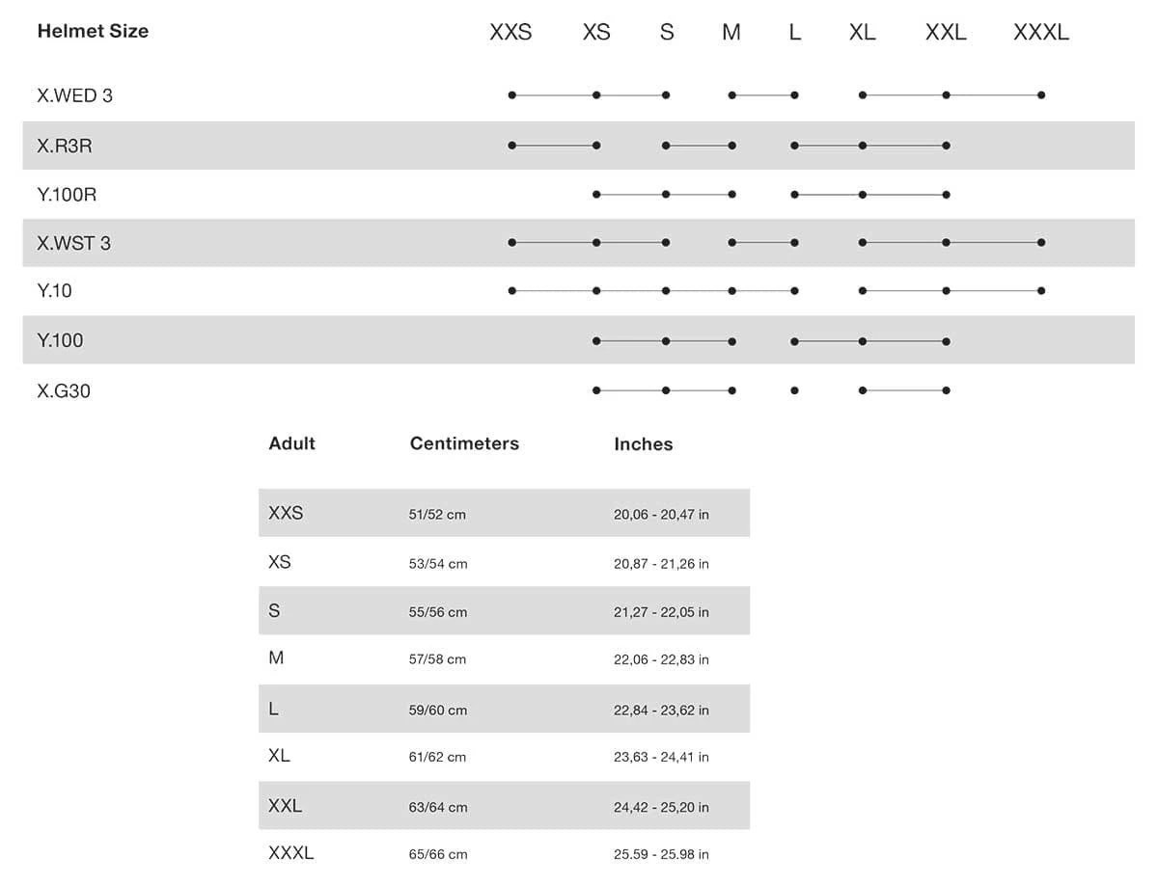The height and width of the screenshot is (885, 1158).
Task: Click the Y.100R helmet model name
Action: click(x=67, y=195)
